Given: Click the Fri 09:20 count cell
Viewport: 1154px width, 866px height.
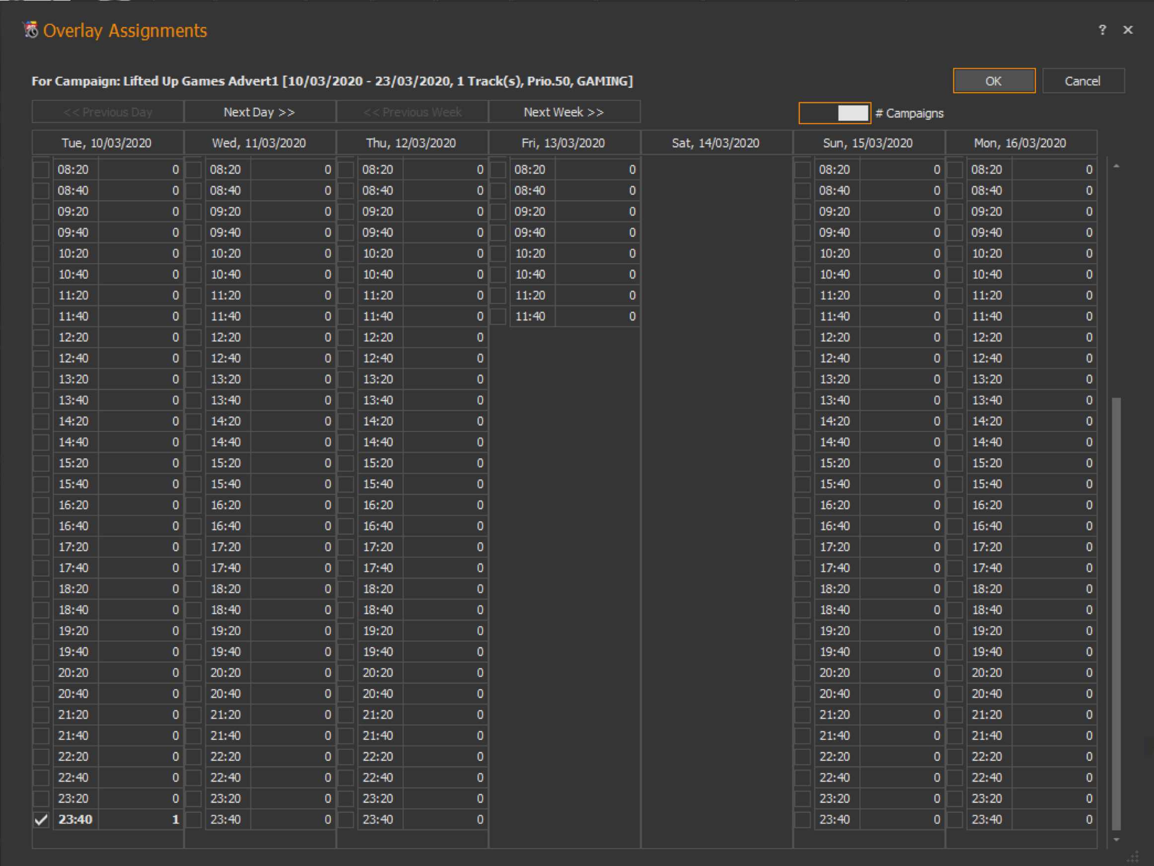Looking at the screenshot, I should pos(598,211).
